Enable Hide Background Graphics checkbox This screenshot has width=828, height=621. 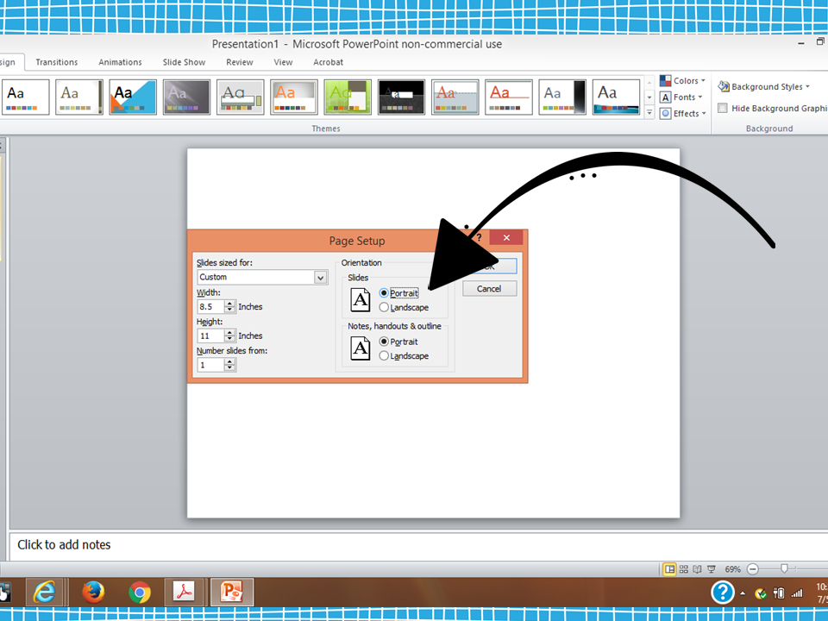pyautogui.click(x=723, y=109)
